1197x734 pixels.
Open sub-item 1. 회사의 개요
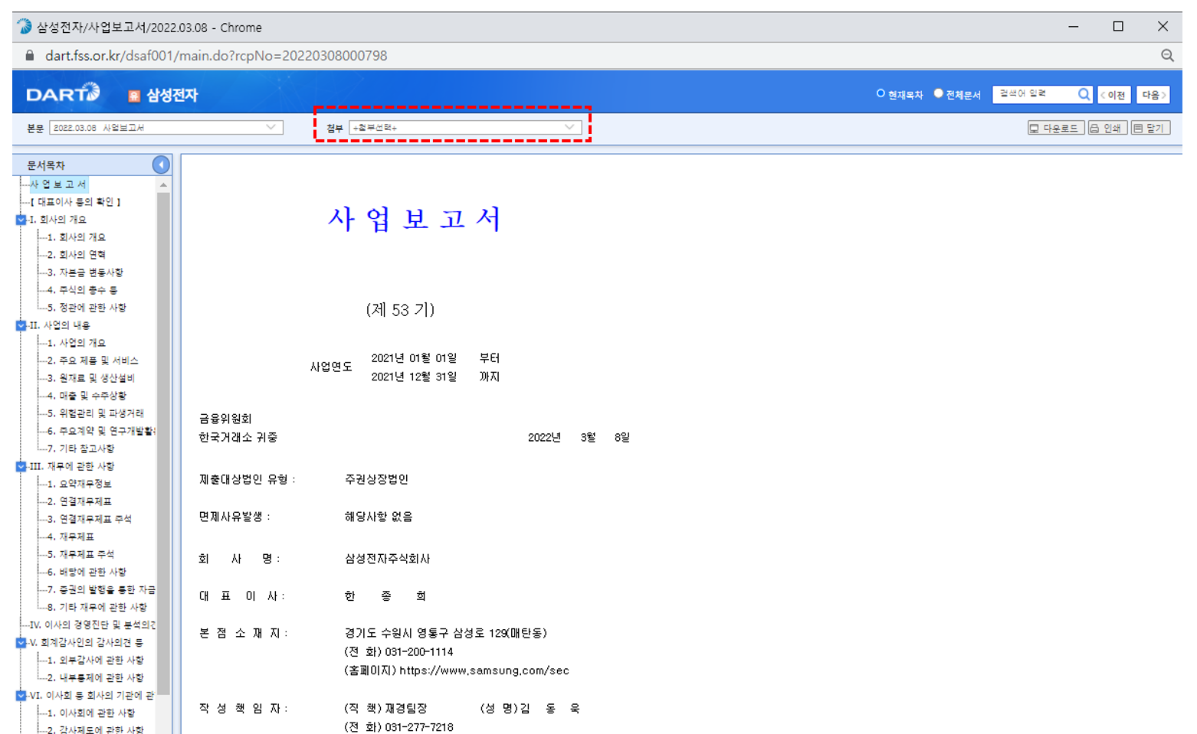[77, 237]
